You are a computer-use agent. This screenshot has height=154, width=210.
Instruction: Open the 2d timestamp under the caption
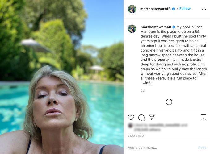point(142,91)
